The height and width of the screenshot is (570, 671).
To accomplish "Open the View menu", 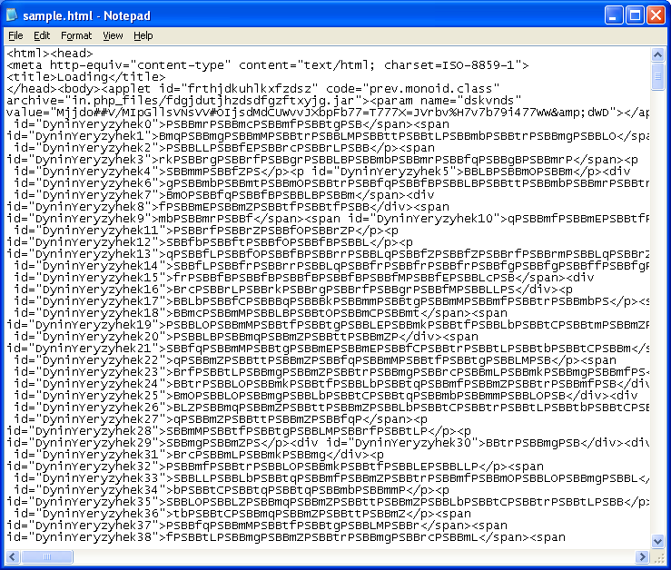I will pos(113,35).
